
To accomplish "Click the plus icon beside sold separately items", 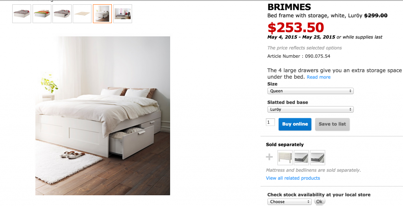I will pos(269,157).
